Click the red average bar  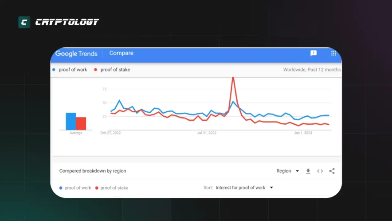click(x=81, y=123)
